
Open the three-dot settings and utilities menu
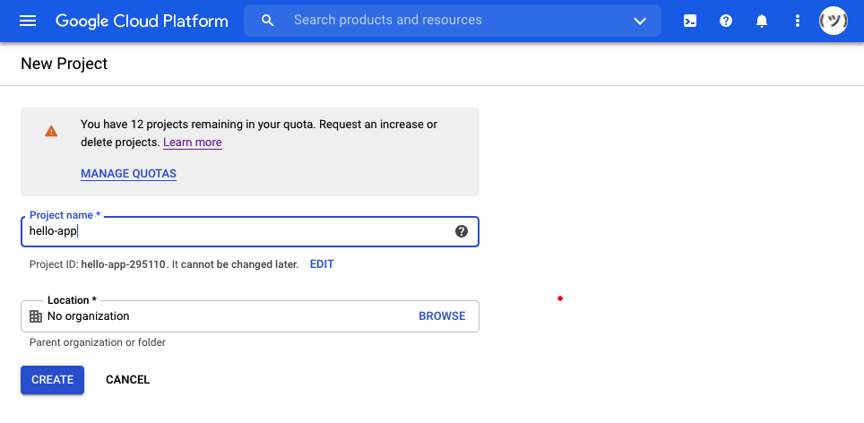798,21
